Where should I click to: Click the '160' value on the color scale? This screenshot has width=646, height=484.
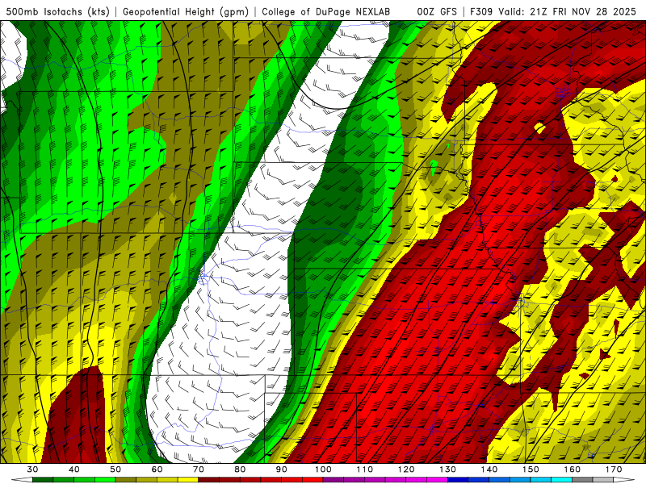[573, 469]
